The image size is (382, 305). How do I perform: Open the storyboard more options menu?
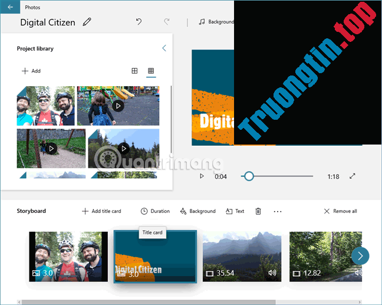[278, 211]
